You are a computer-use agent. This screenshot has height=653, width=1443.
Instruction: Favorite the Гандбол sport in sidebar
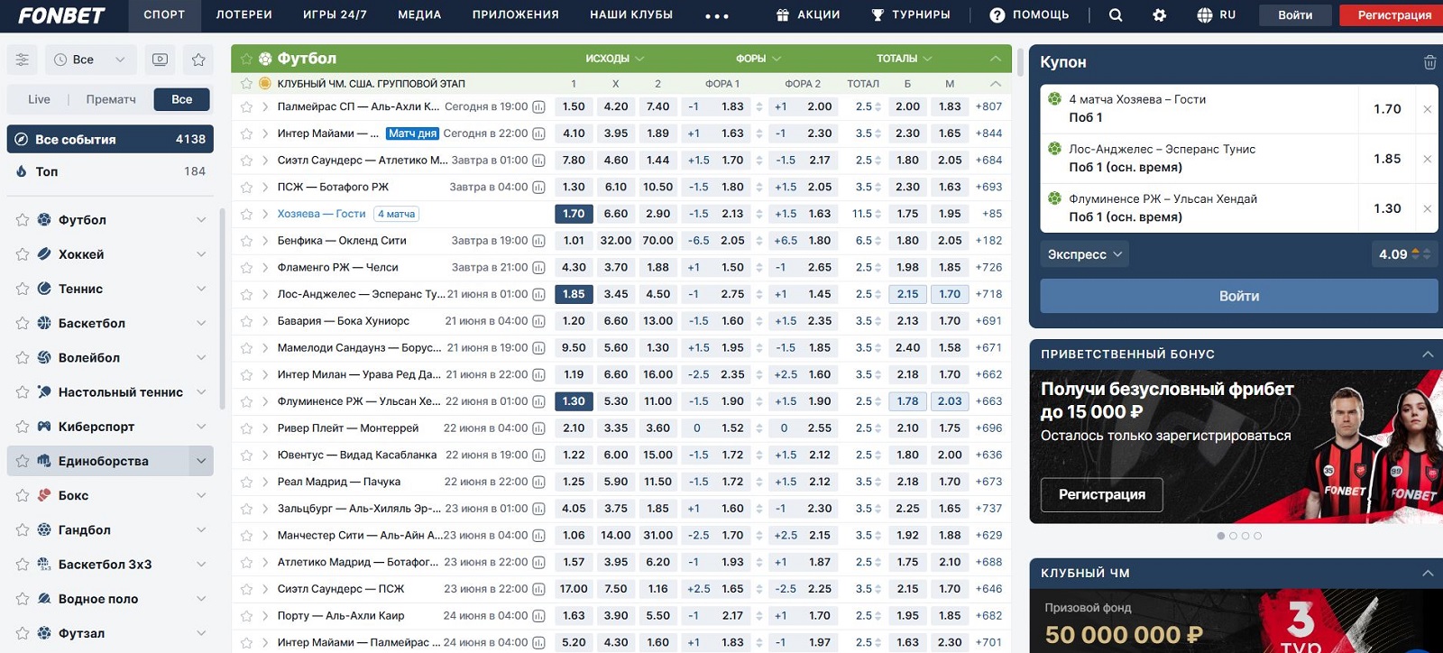(x=23, y=530)
